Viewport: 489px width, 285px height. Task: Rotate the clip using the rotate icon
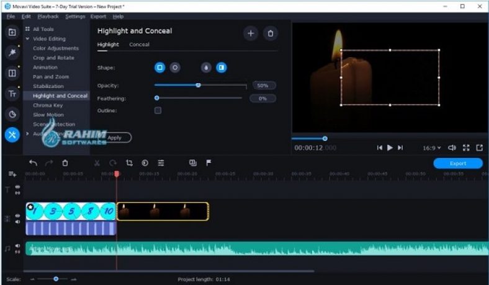pyautogui.click(x=113, y=162)
